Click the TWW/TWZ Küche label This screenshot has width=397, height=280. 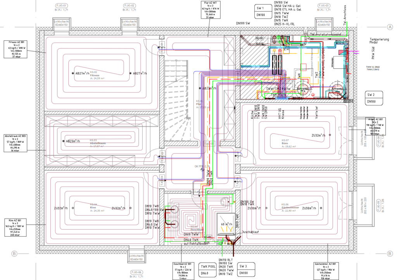point(278,89)
